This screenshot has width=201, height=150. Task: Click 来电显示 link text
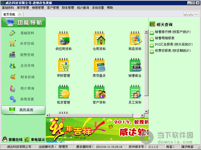38,139
